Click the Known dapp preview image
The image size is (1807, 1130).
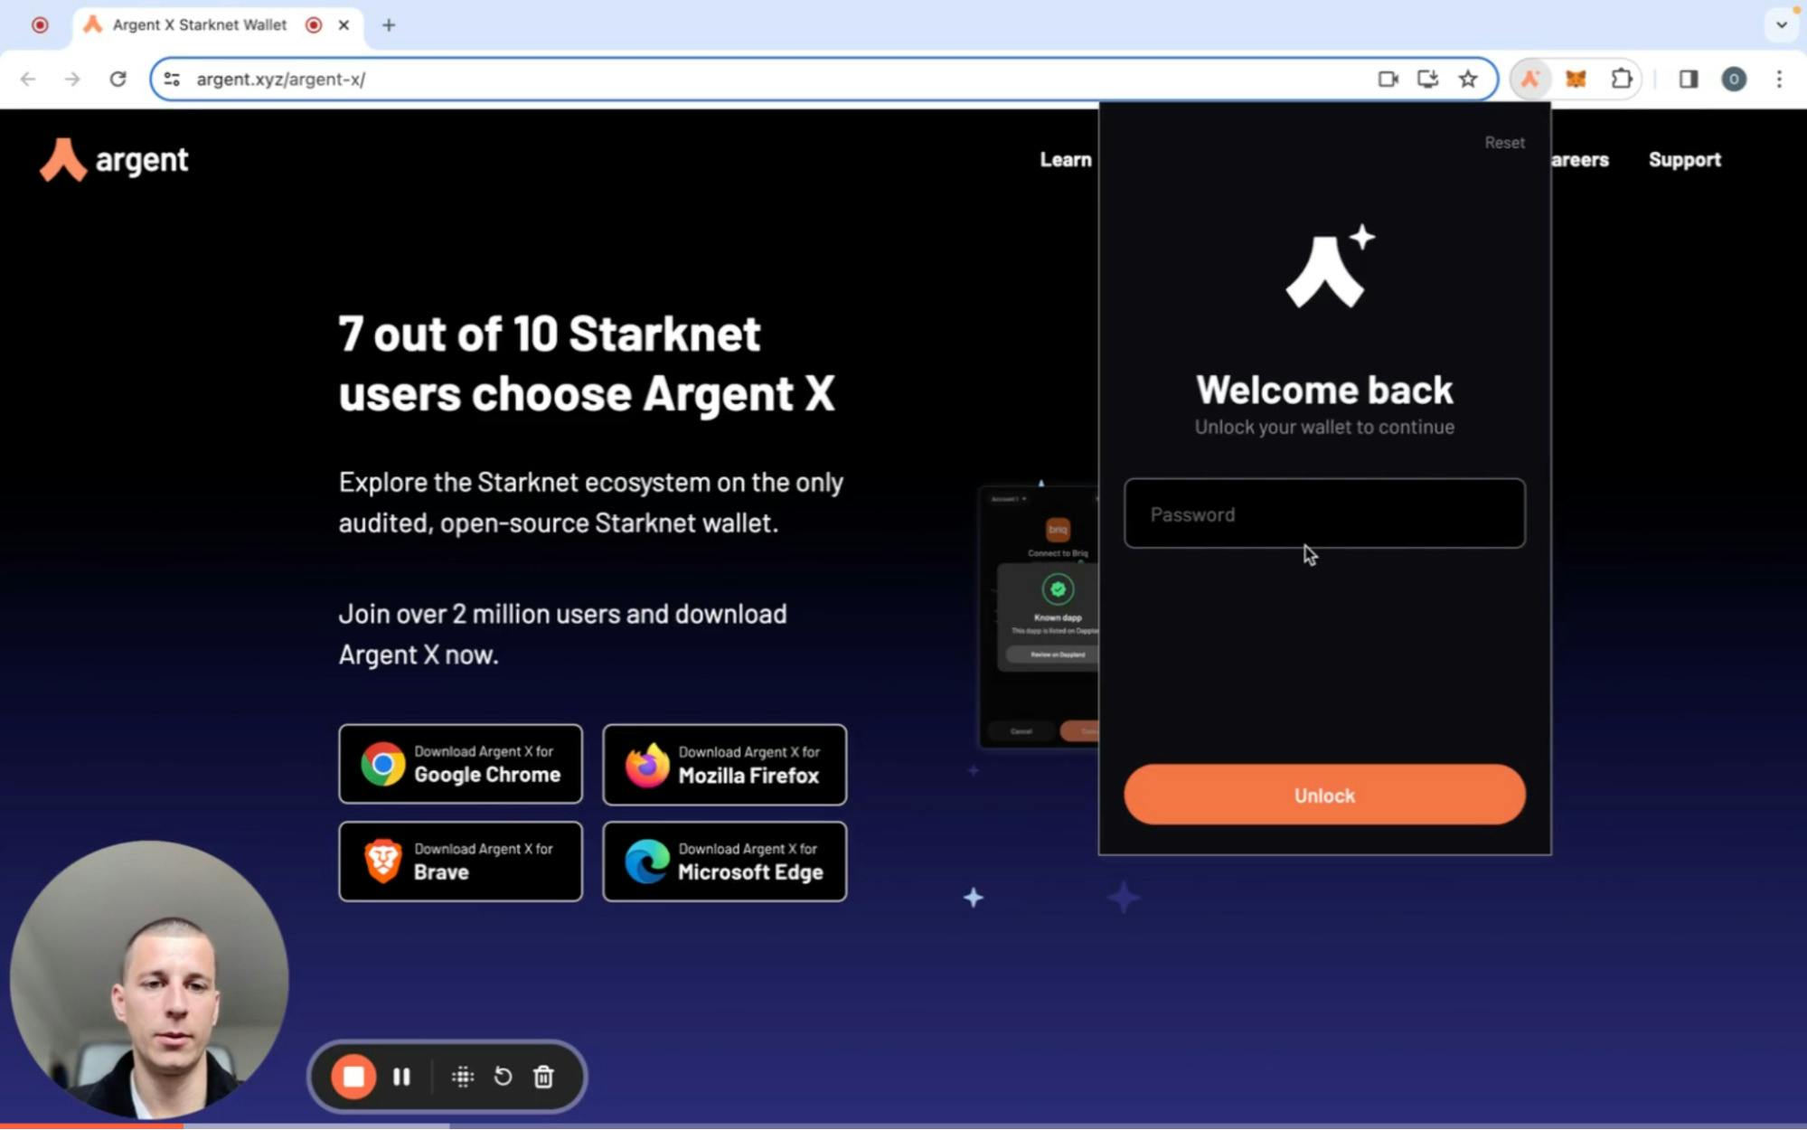click(1038, 617)
